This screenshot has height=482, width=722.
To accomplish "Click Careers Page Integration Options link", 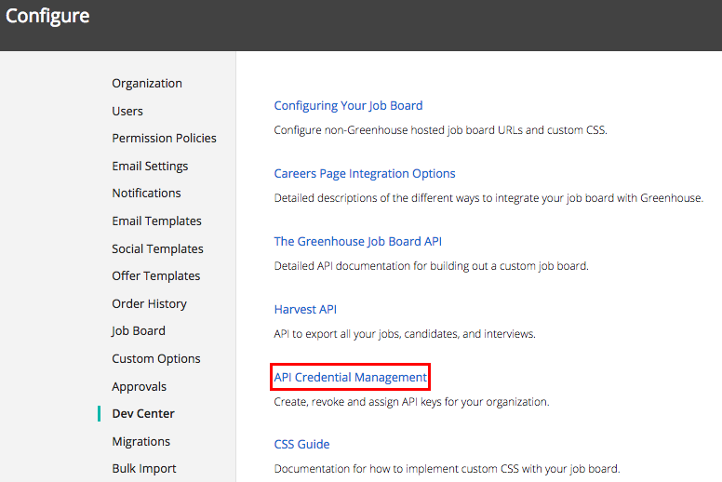I will 364,174.
